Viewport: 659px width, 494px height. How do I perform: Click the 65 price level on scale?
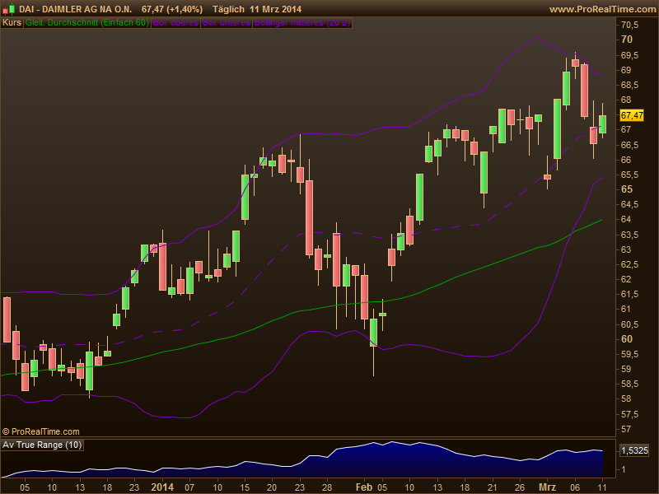627,189
